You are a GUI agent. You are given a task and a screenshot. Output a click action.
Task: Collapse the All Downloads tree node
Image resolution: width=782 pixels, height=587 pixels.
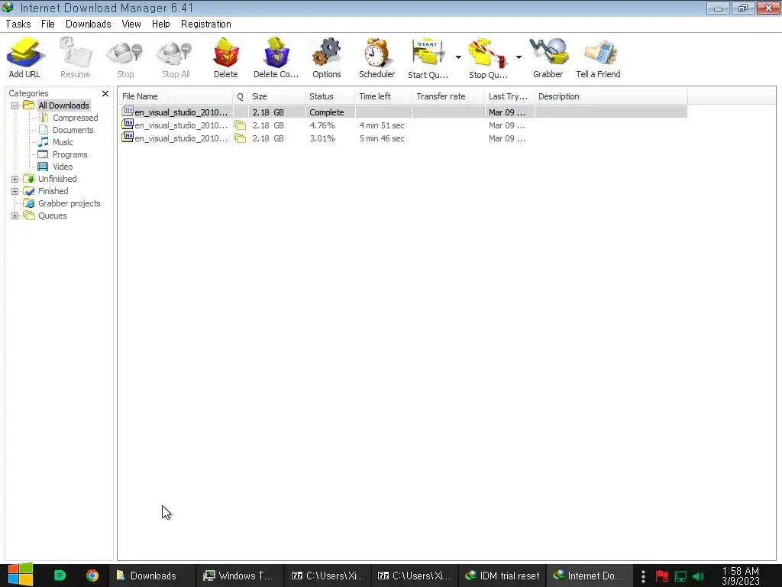tap(15, 105)
